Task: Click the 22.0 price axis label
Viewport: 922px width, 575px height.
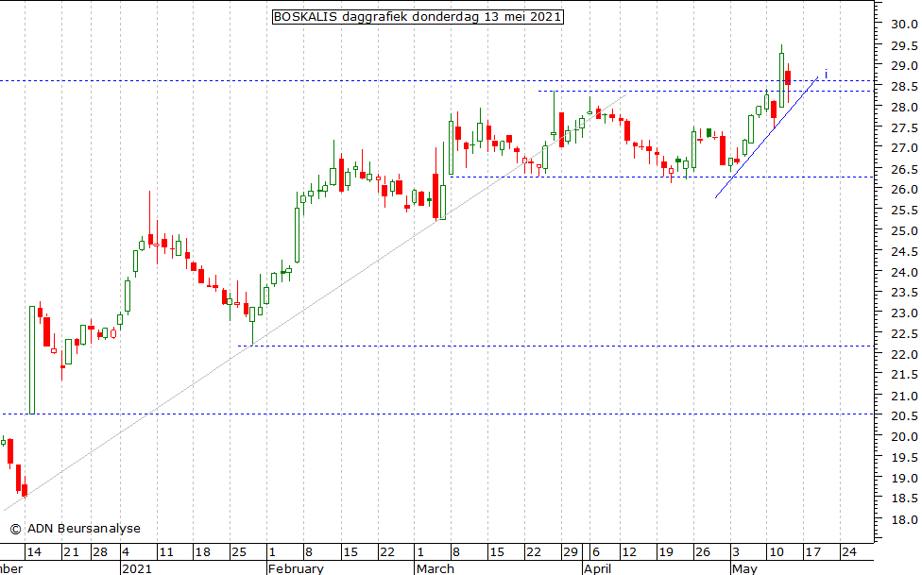Action: pos(904,354)
